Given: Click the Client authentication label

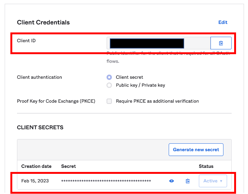Looking at the screenshot, I should pos(39,77).
